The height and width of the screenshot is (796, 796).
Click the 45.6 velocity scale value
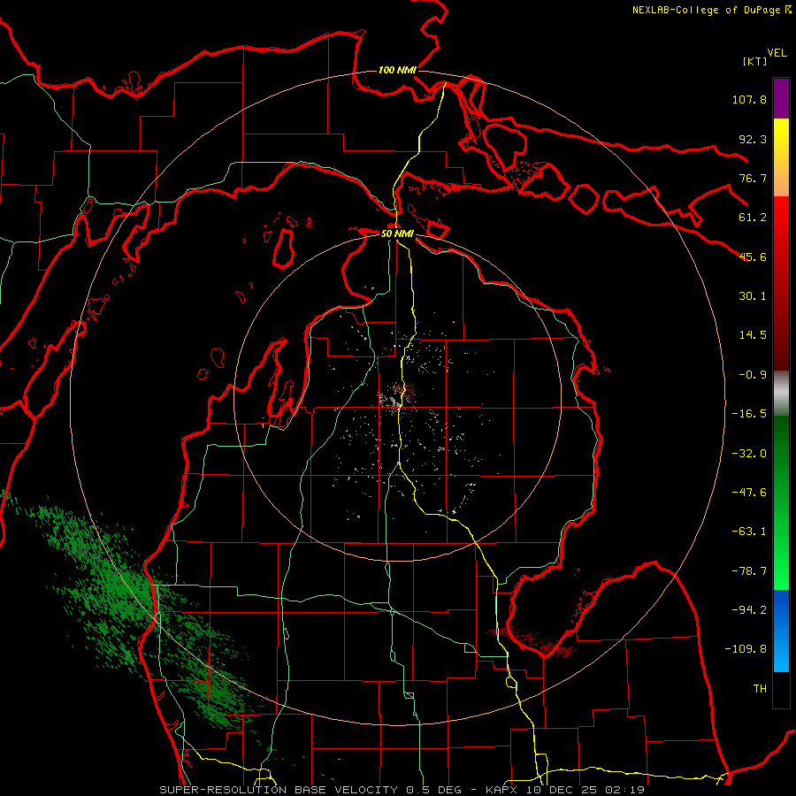[753, 256]
